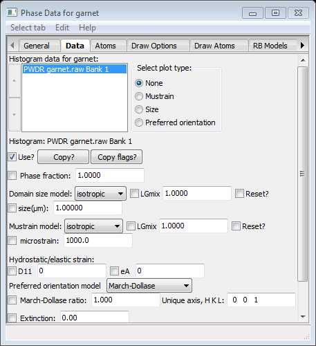
Task: Click the vertical scrollbar thumb
Action: [x=303, y=174]
